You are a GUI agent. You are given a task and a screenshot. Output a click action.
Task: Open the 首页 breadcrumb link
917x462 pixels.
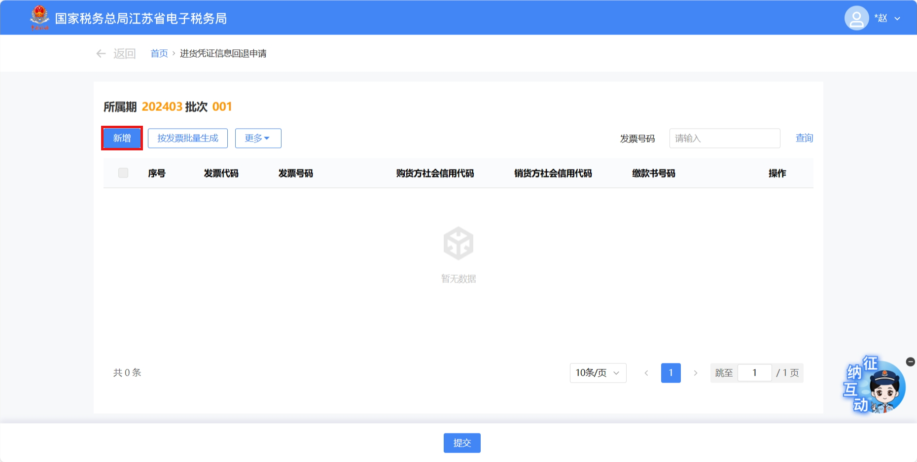pos(159,54)
